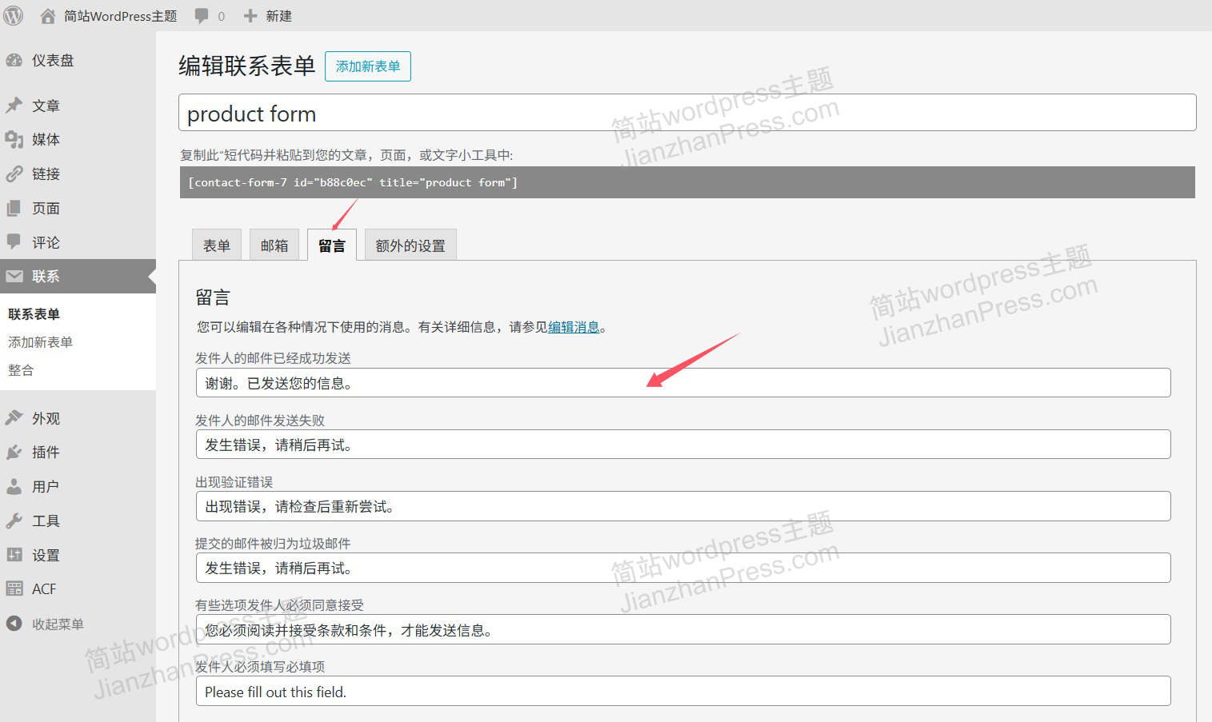1212x722 pixels.
Task: Select the 联系 envelope icon
Action: (x=15, y=276)
